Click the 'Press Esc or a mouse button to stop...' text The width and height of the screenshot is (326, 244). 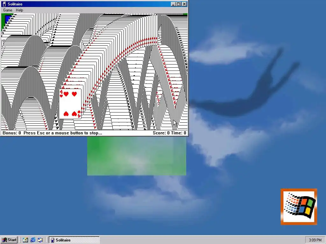(x=63, y=133)
